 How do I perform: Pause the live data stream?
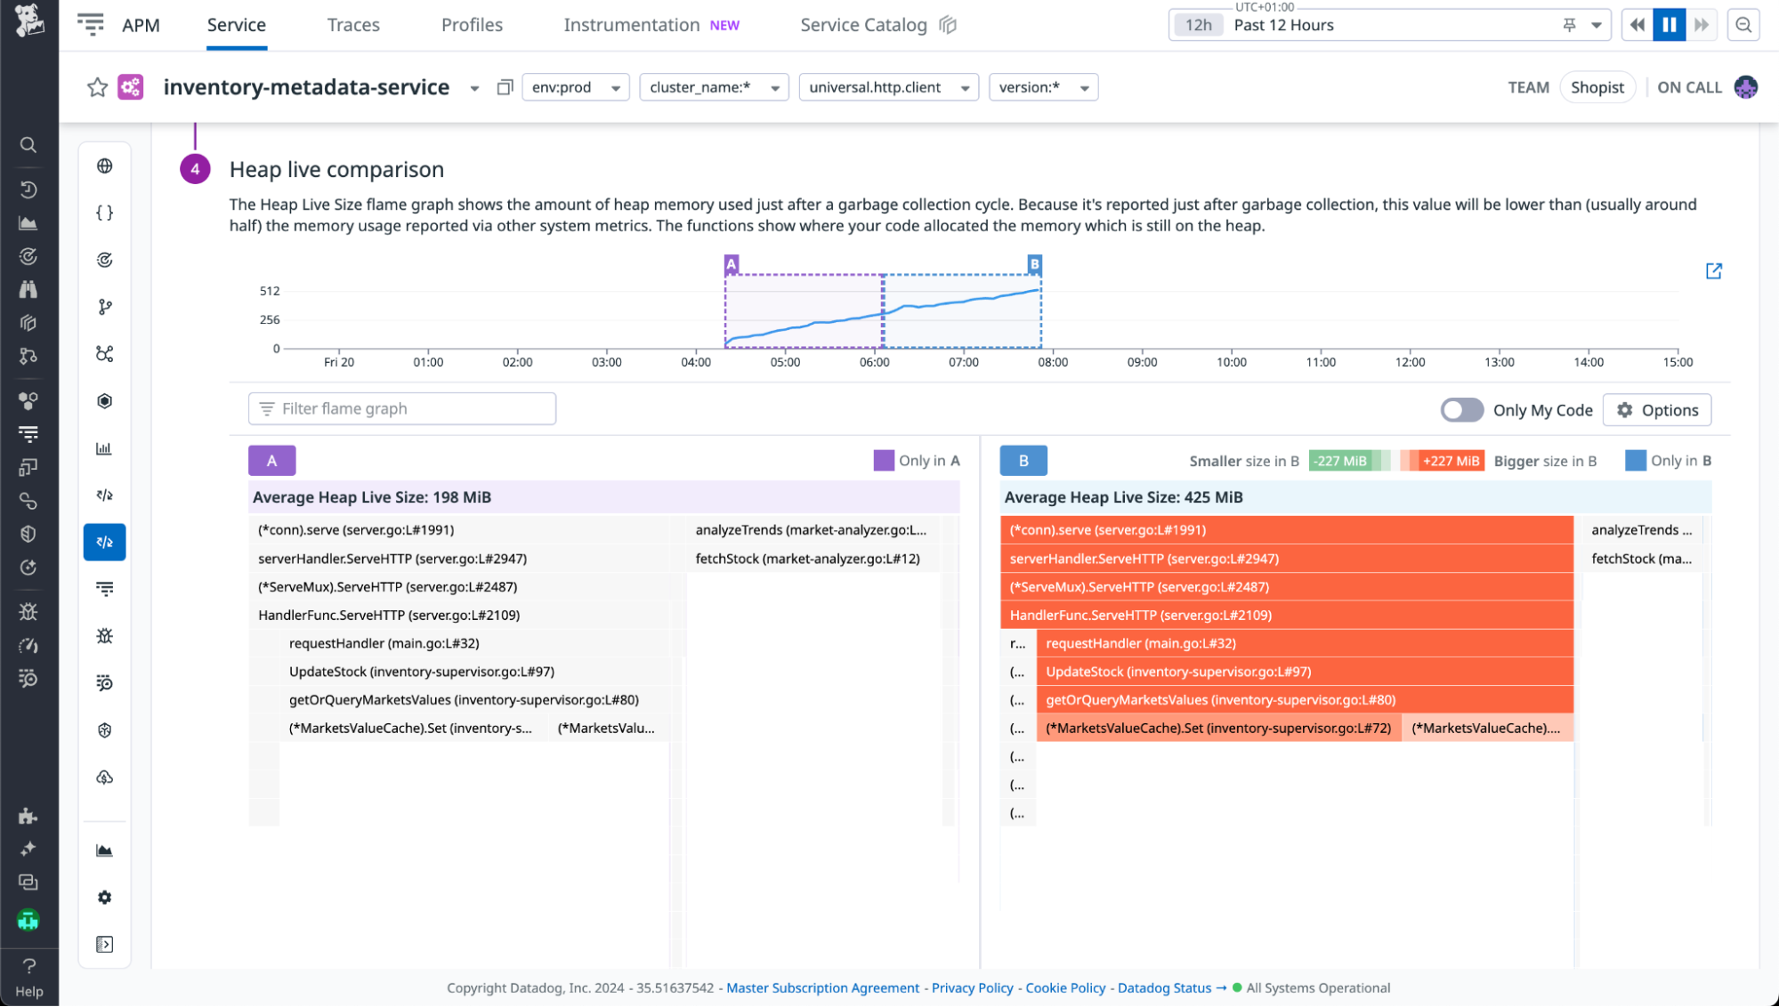(x=1669, y=24)
